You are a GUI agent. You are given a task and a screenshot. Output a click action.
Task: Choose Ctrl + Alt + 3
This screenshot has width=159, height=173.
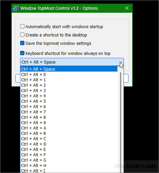(69, 90)
